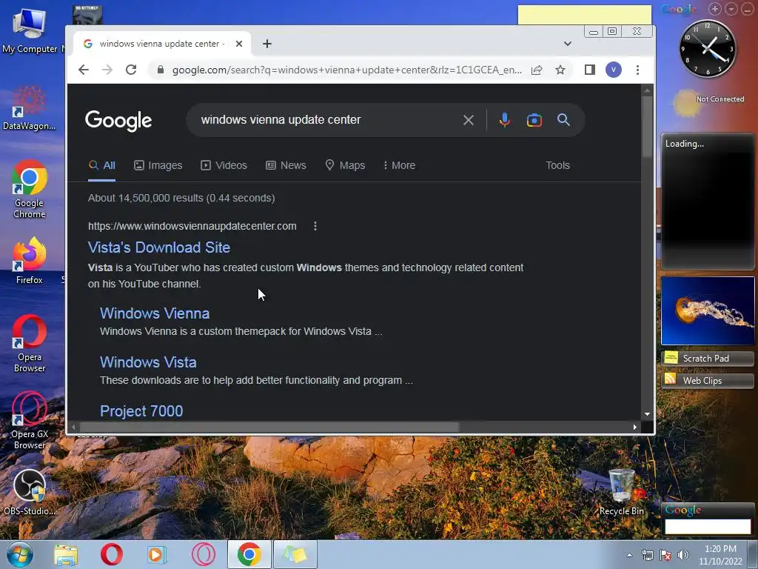
Task: Open Vista's Download Site result
Action: [x=159, y=247]
